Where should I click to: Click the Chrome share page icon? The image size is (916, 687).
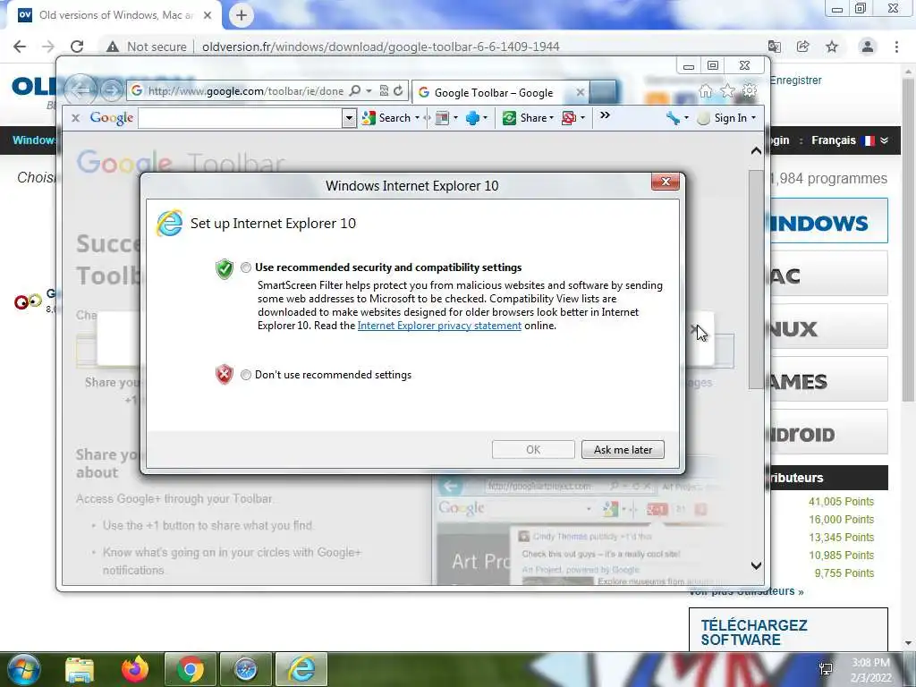[x=803, y=47]
